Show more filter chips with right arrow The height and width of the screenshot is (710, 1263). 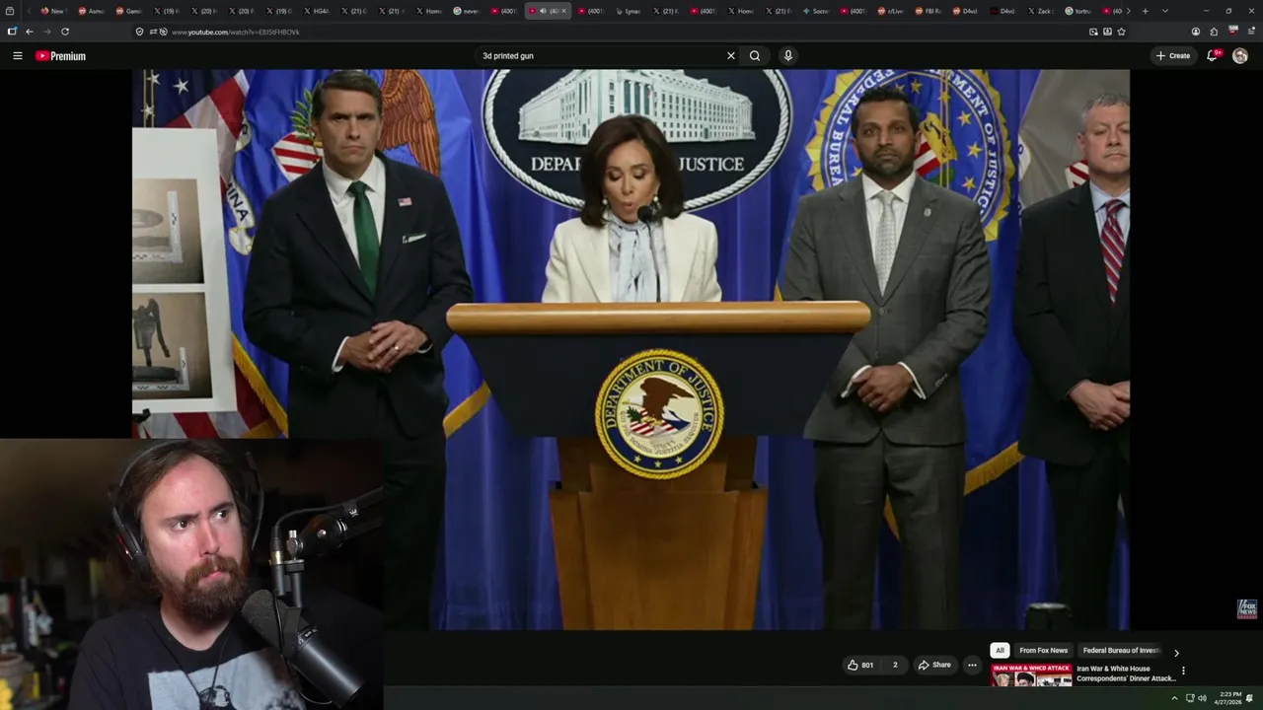1176,652
